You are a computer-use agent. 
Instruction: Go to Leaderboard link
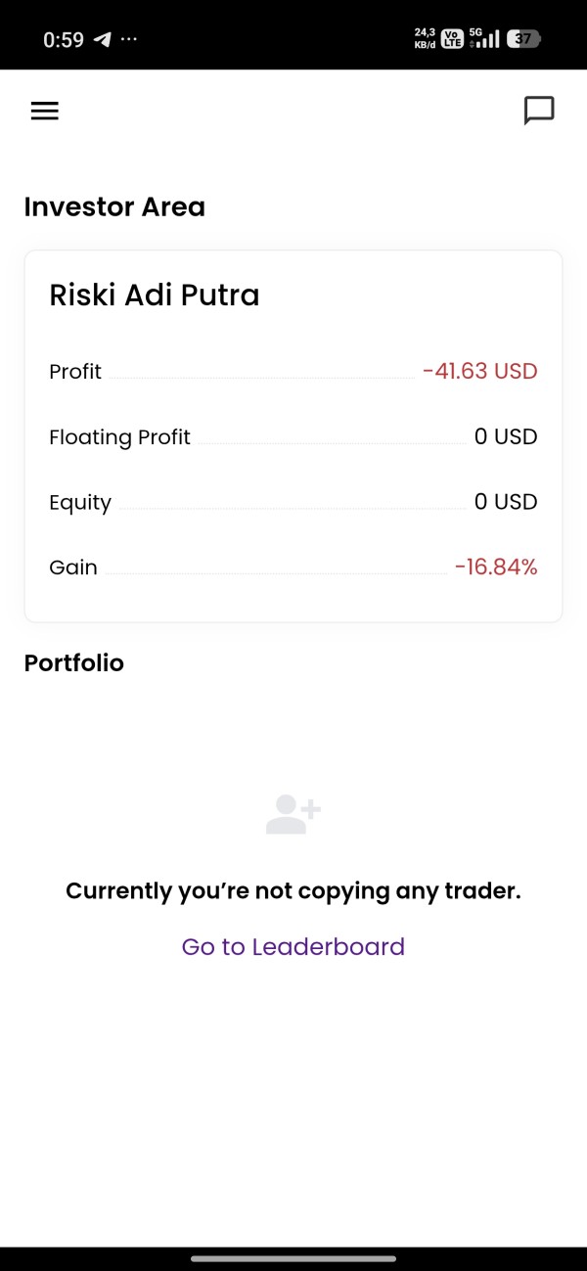coord(293,946)
